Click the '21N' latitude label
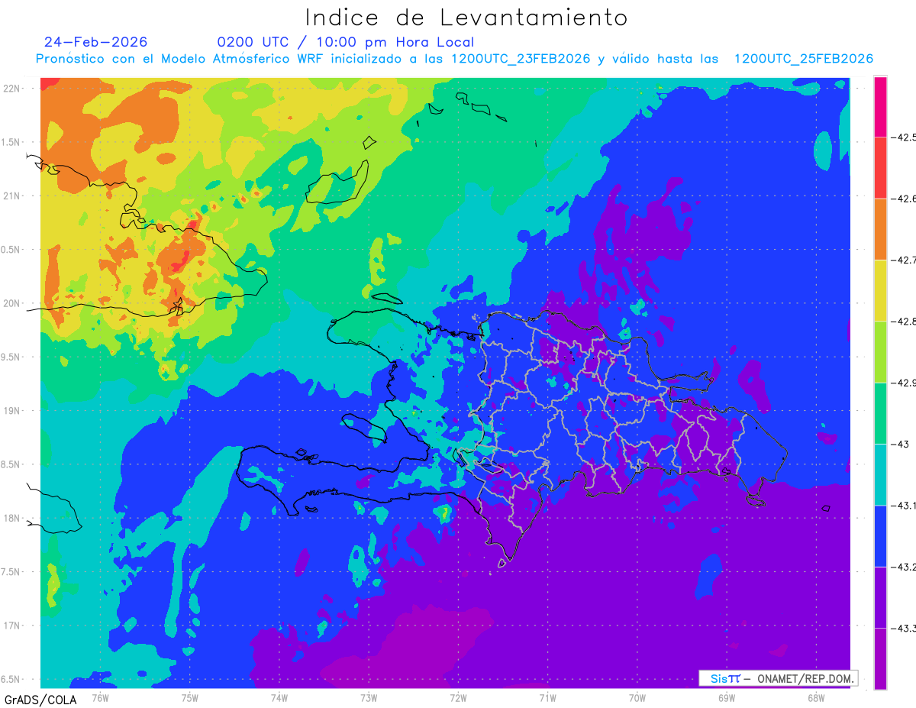The image size is (916, 708). [11, 196]
